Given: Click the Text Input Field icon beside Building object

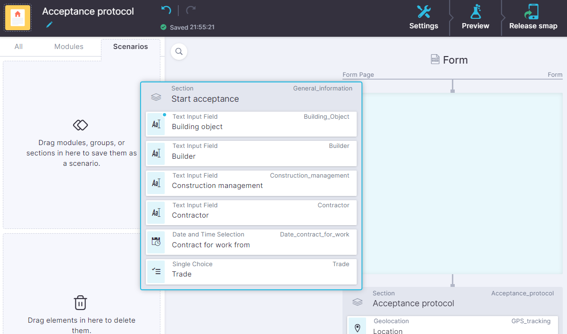Looking at the screenshot, I should 156,123.
